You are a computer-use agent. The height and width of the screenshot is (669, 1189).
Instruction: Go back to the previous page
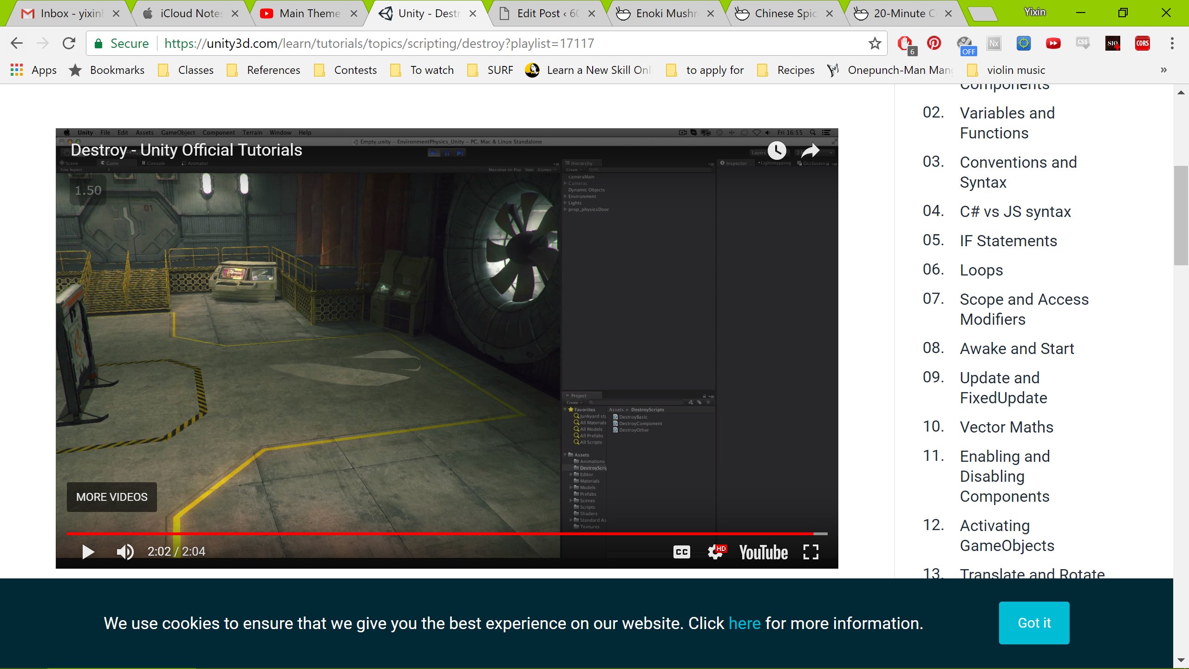[17, 43]
